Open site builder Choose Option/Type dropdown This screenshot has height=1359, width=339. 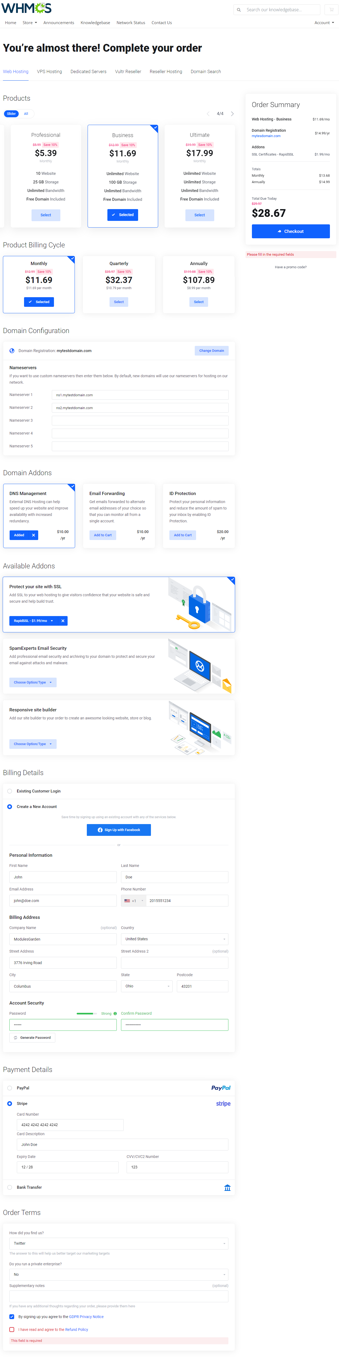[33, 744]
